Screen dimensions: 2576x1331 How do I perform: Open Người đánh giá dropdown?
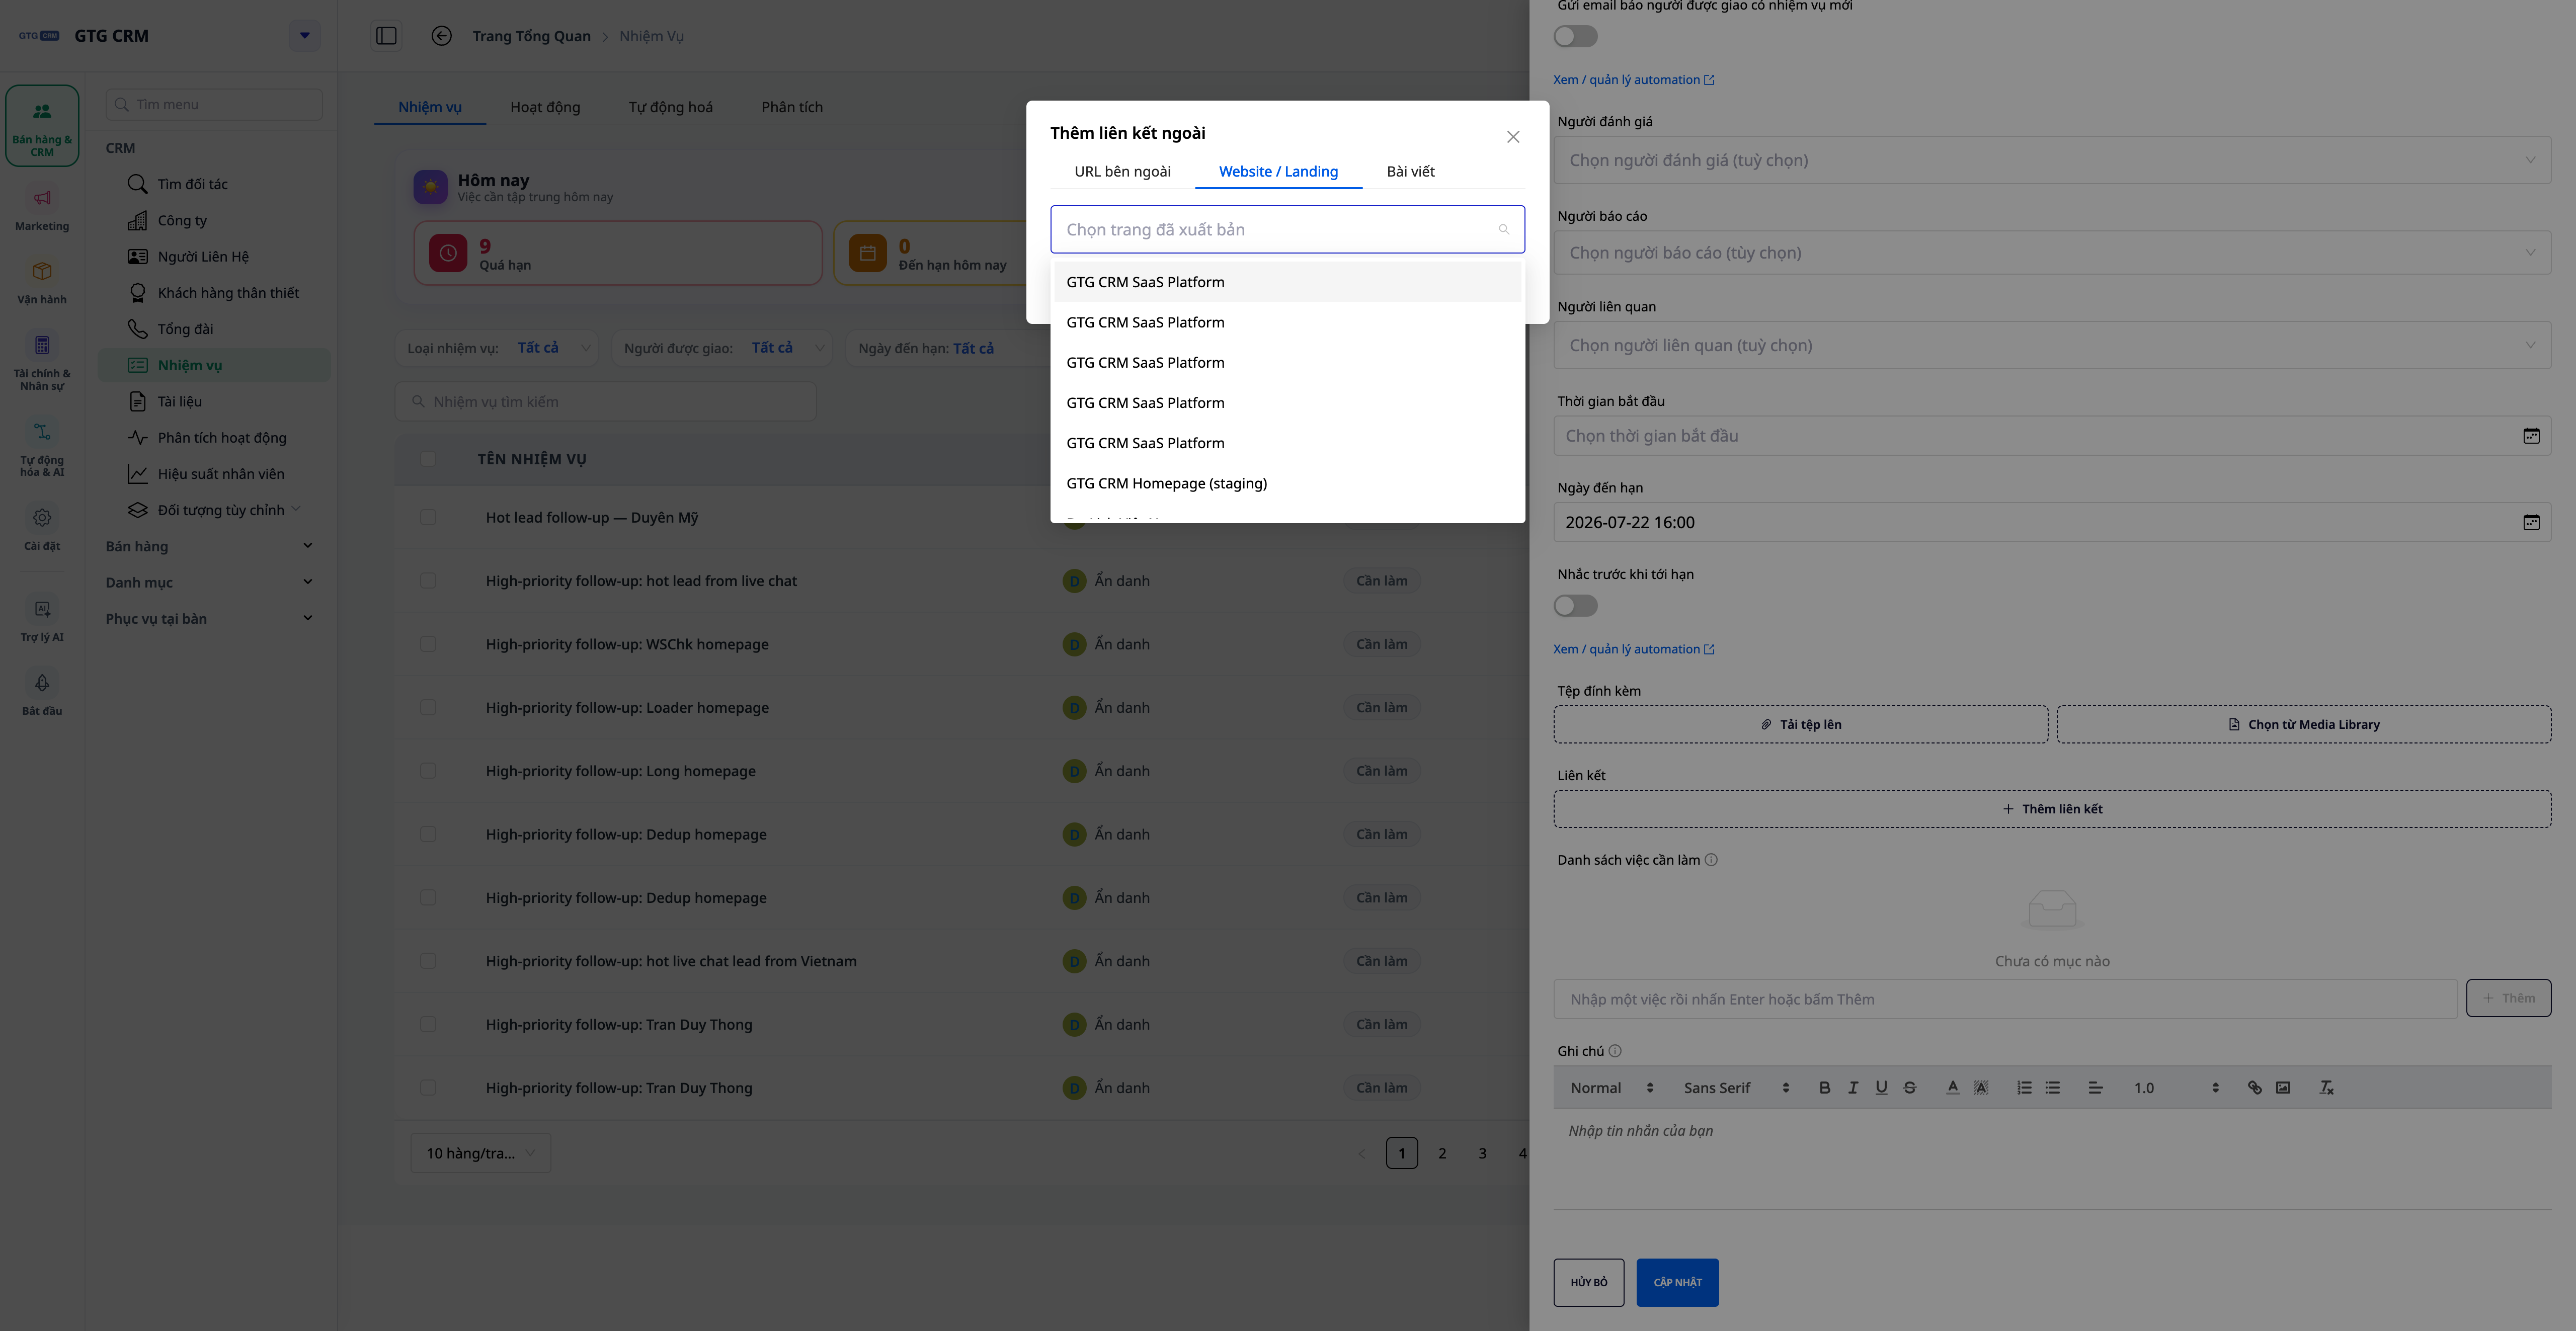[x=2051, y=160]
